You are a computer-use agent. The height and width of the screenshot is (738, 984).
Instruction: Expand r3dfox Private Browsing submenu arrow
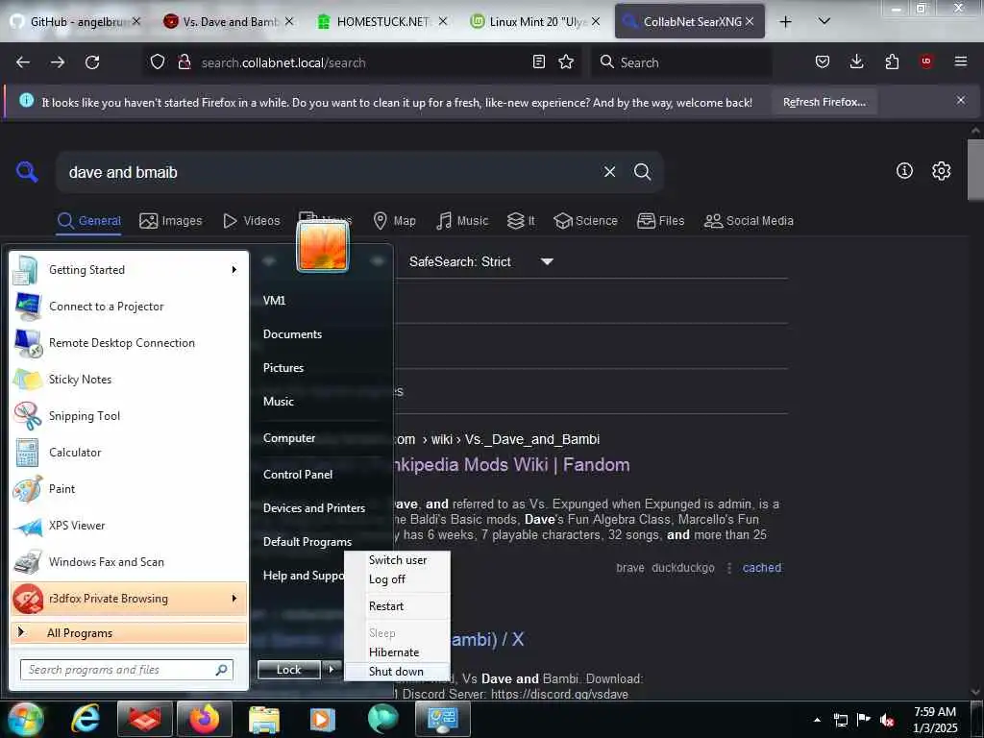click(234, 599)
